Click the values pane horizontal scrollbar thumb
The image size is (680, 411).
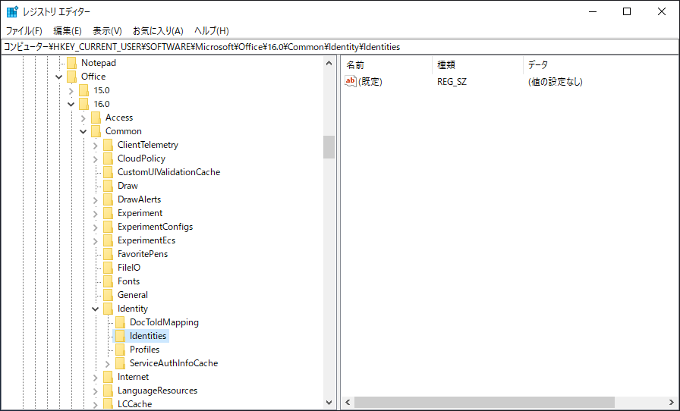[x=484, y=403]
